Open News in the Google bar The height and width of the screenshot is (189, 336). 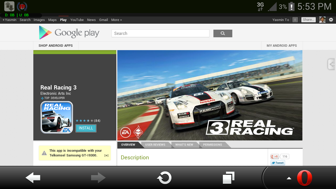click(91, 20)
